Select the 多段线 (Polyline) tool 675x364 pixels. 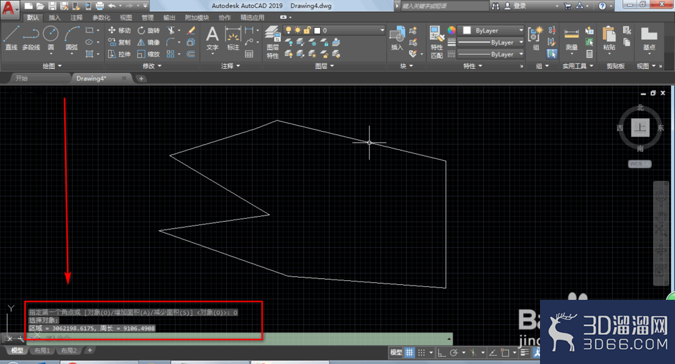(31, 38)
